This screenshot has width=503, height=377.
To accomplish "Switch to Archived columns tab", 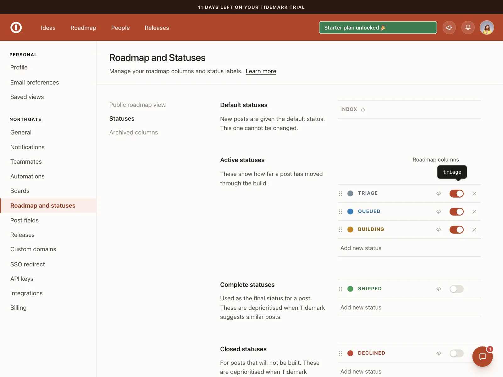I will point(134,133).
